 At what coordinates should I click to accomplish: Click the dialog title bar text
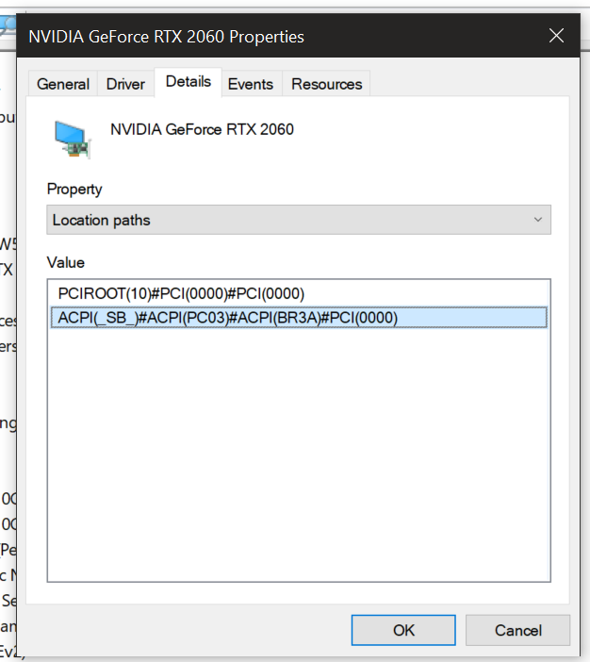coord(166,37)
